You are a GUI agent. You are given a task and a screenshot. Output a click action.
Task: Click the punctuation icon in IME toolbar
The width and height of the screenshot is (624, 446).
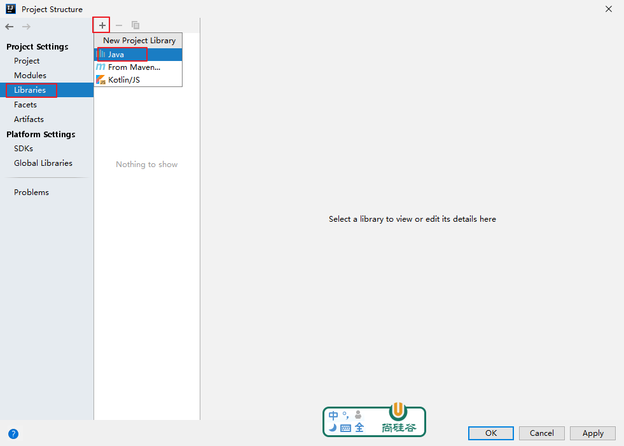pyautogui.click(x=346, y=416)
